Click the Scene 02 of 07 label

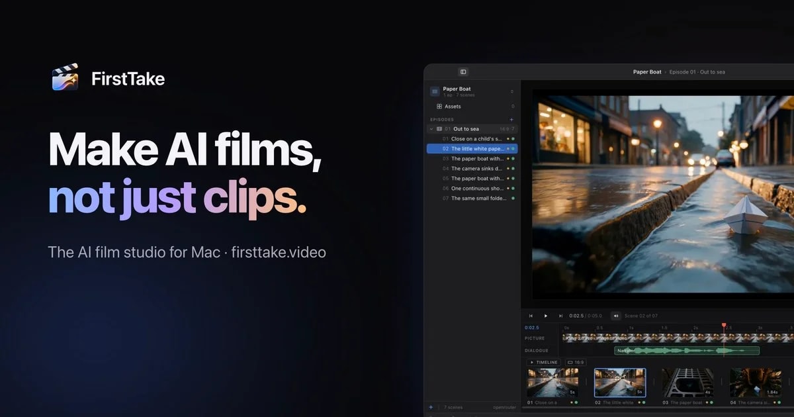coord(641,316)
